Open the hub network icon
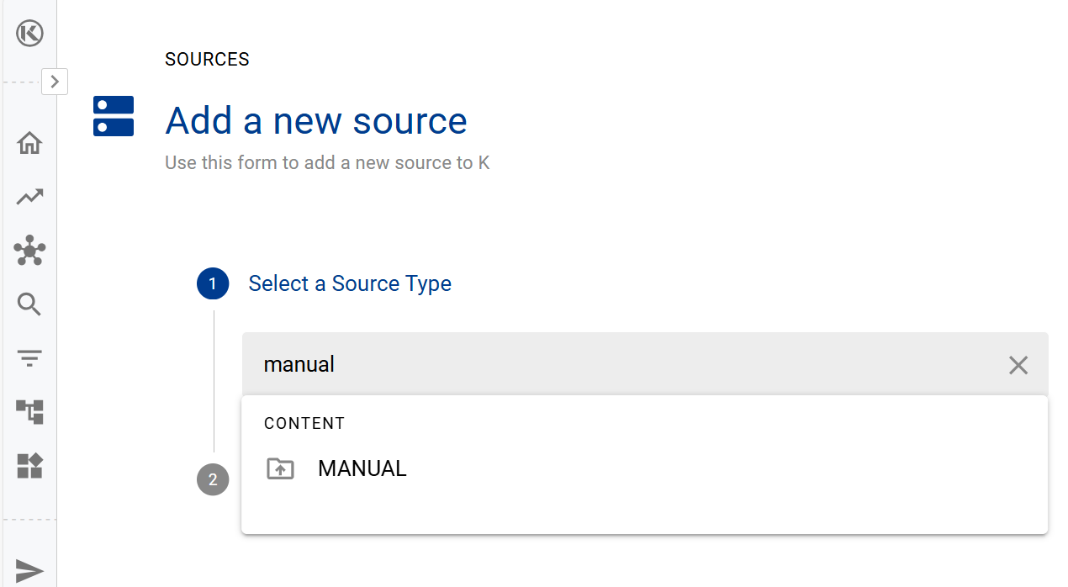 (x=29, y=251)
